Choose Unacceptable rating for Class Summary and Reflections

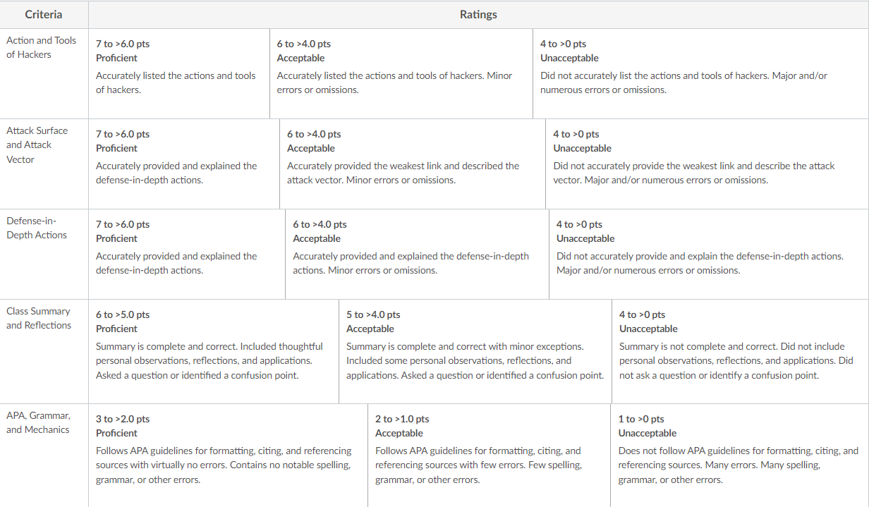pyautogui.click(x=740, y=351)
